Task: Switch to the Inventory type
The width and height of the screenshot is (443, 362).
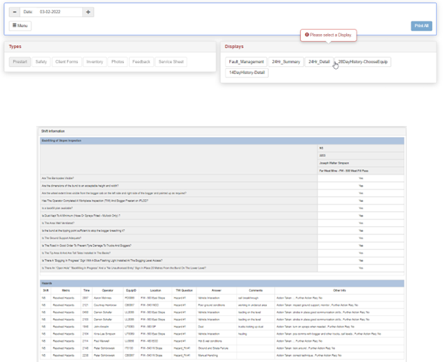Action: coord(94,62)
